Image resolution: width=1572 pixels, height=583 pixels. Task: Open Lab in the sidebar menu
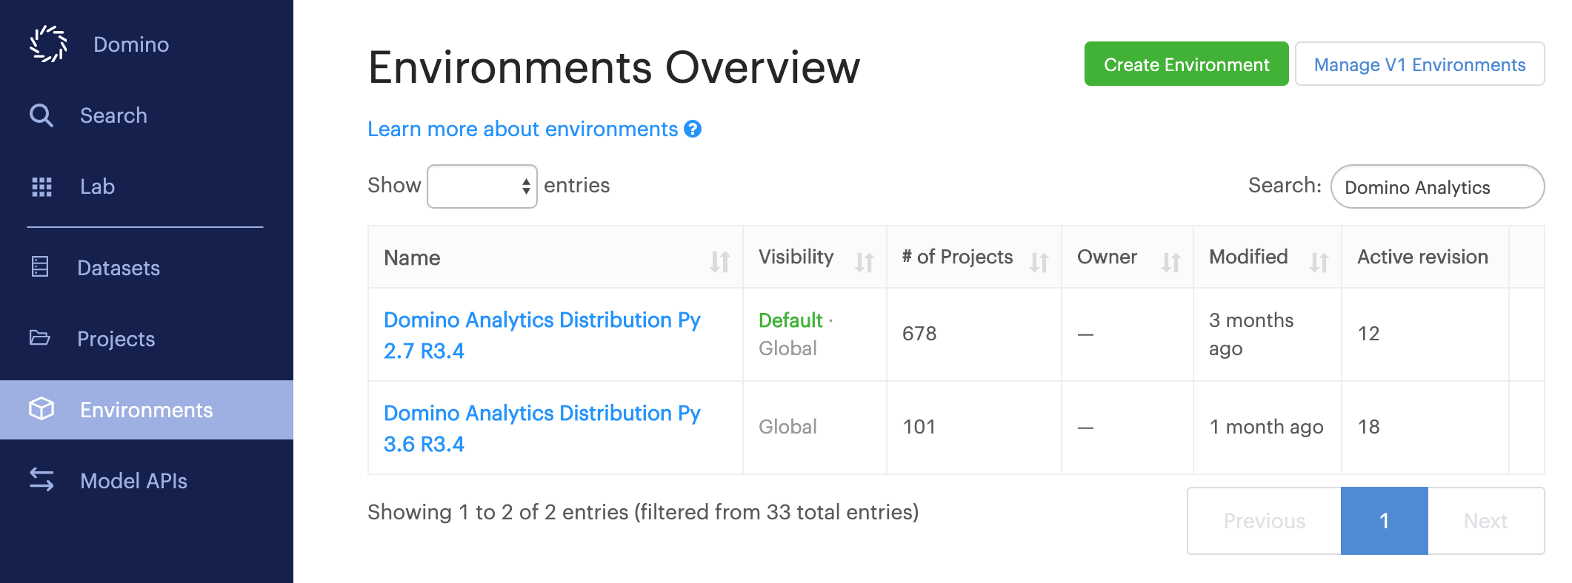pos(97,186)
